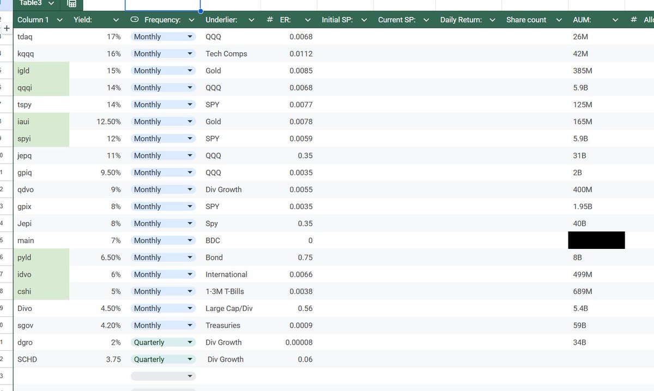654x391 pixels.
Task: Select the Large Cap/Div underlier cell
Action: click(231, 308)
